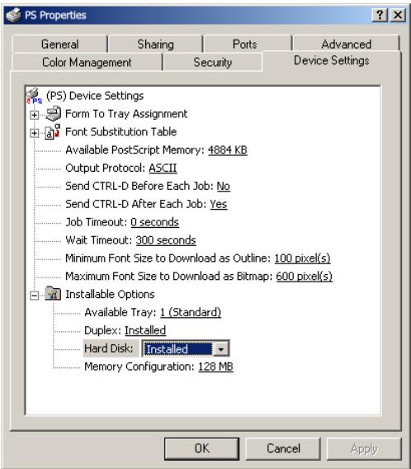Click the Font Substitution Table icon
411x469 pixels.
point(53,132)
